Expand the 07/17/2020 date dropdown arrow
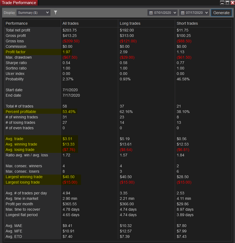Screen dimensions: 235x243 click(207, 13)
